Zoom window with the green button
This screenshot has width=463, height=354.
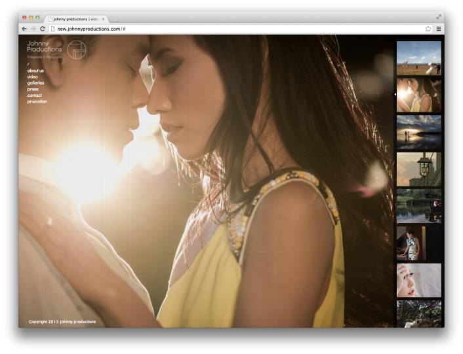click(x=37, y=18)
